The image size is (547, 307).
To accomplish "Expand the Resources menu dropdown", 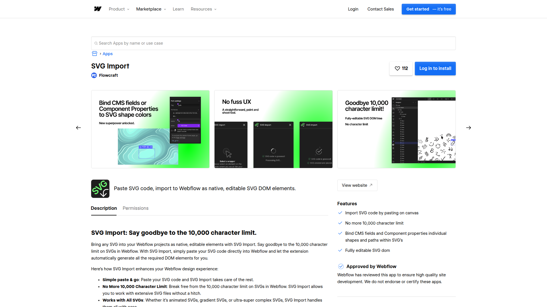I will [204, 9].
